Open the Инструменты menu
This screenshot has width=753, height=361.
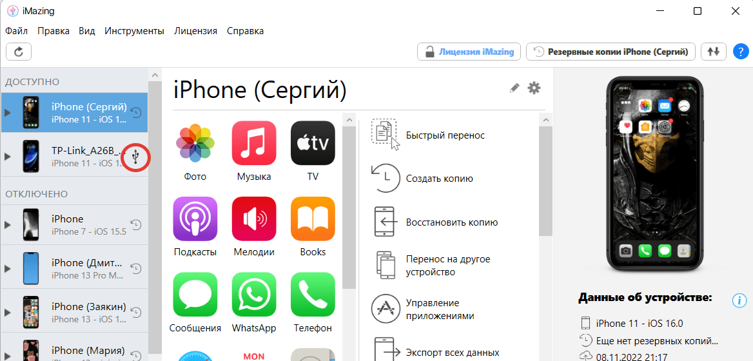[x=135, y=31]
